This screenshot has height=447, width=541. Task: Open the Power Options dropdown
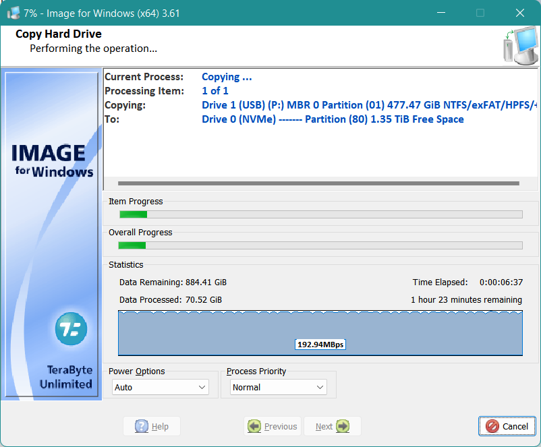[x=161, y=387]
